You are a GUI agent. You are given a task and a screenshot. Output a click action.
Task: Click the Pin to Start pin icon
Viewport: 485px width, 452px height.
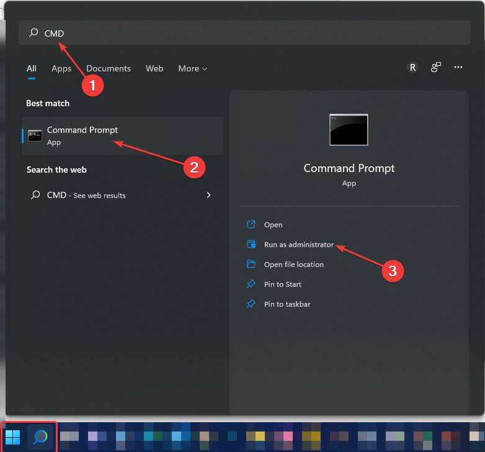[251, 284]
